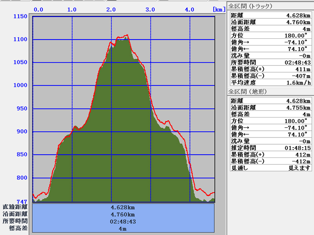
Task: Click the [km] unit label
Action: coord(218,9)
